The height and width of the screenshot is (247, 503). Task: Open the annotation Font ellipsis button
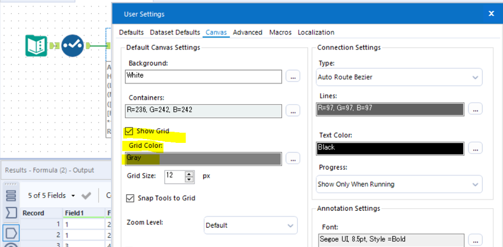tap(475, 239)
